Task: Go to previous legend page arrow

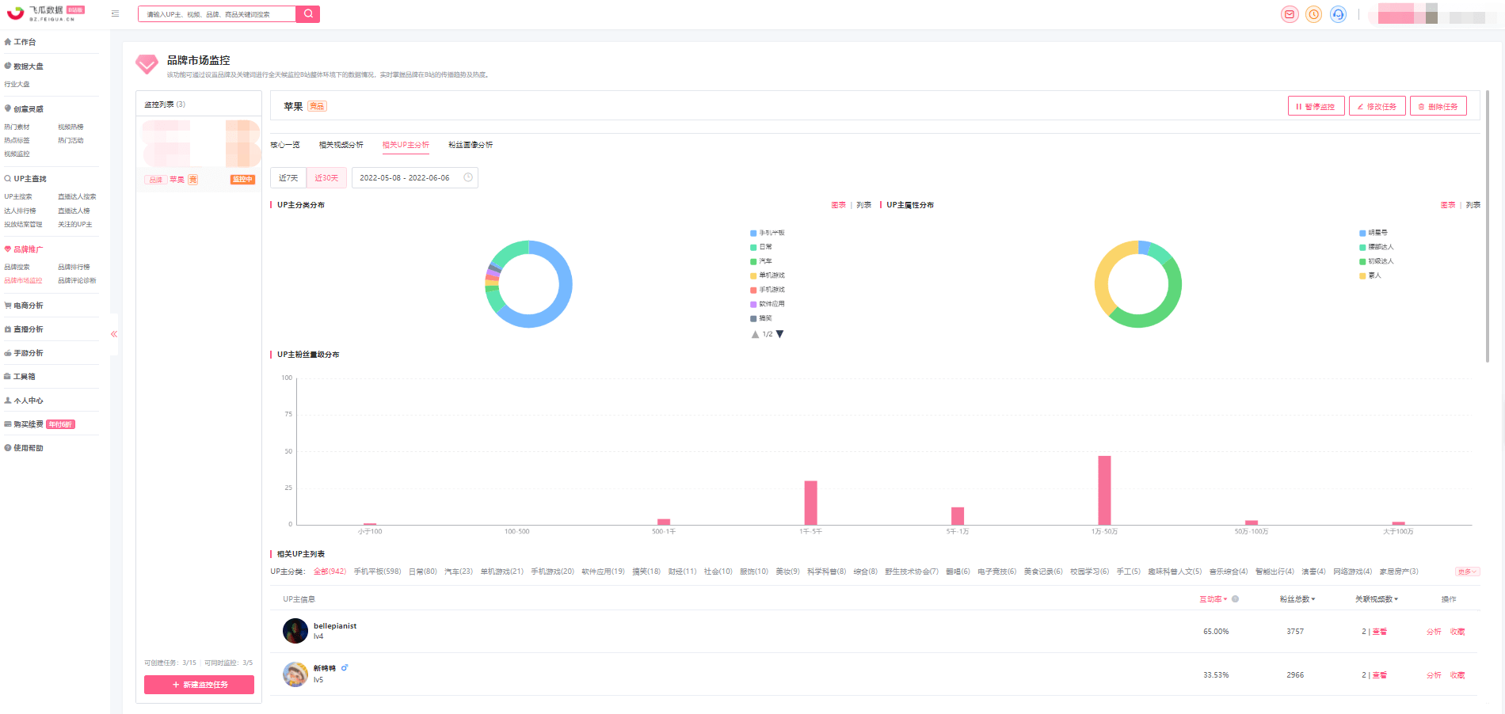Action: 755,334
